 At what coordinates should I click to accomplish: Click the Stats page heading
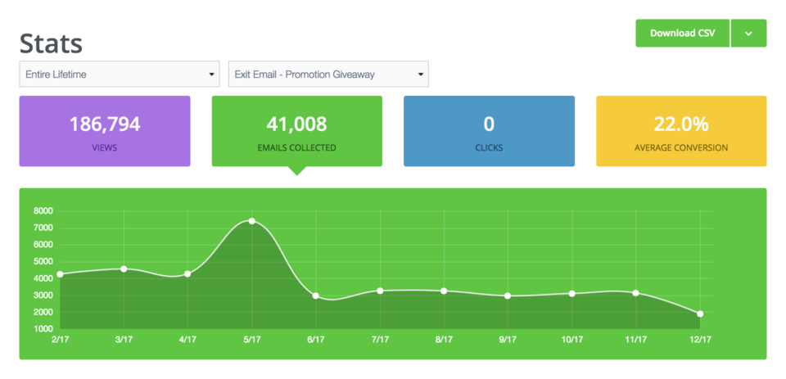(51, 43)
